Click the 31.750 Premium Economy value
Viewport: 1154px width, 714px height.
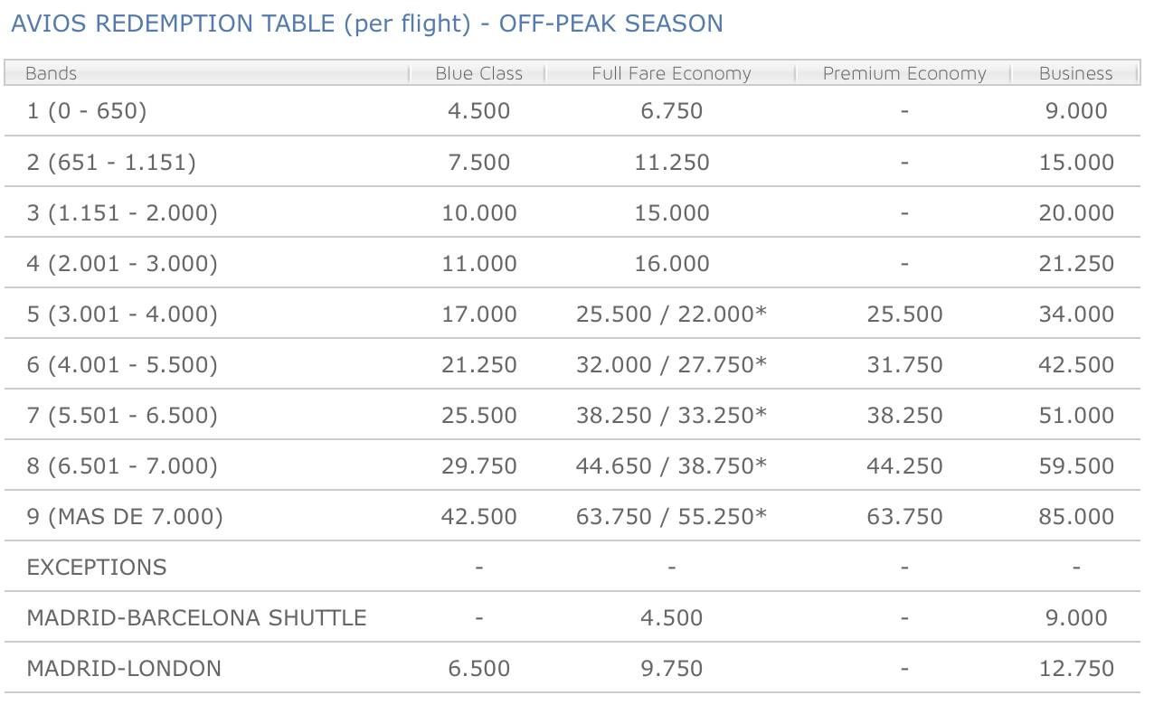pos(904,364)
